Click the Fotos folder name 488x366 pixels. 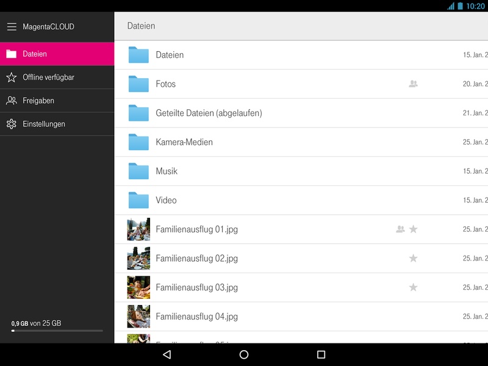click(x=165, y=84)
